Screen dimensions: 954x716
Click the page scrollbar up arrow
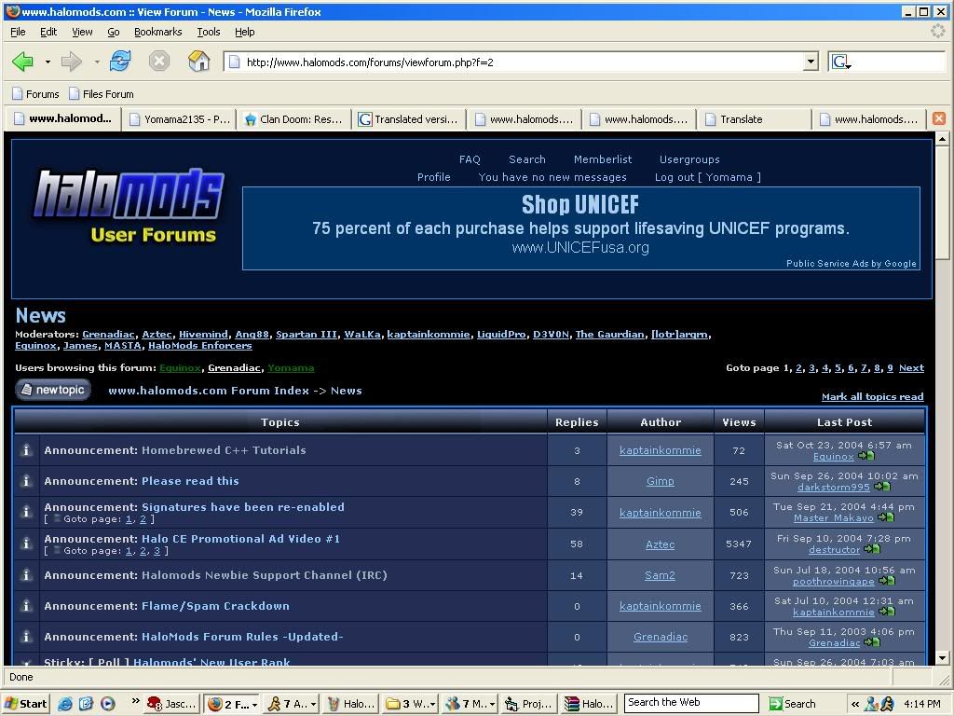pos(942,140)
